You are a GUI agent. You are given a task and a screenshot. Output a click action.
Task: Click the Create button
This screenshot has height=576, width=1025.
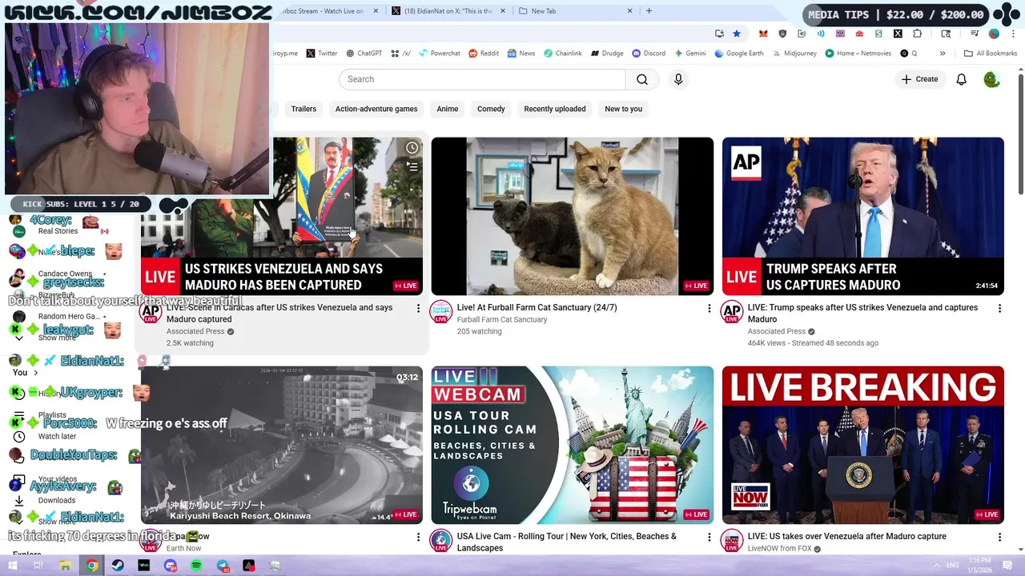pos(919,79)
